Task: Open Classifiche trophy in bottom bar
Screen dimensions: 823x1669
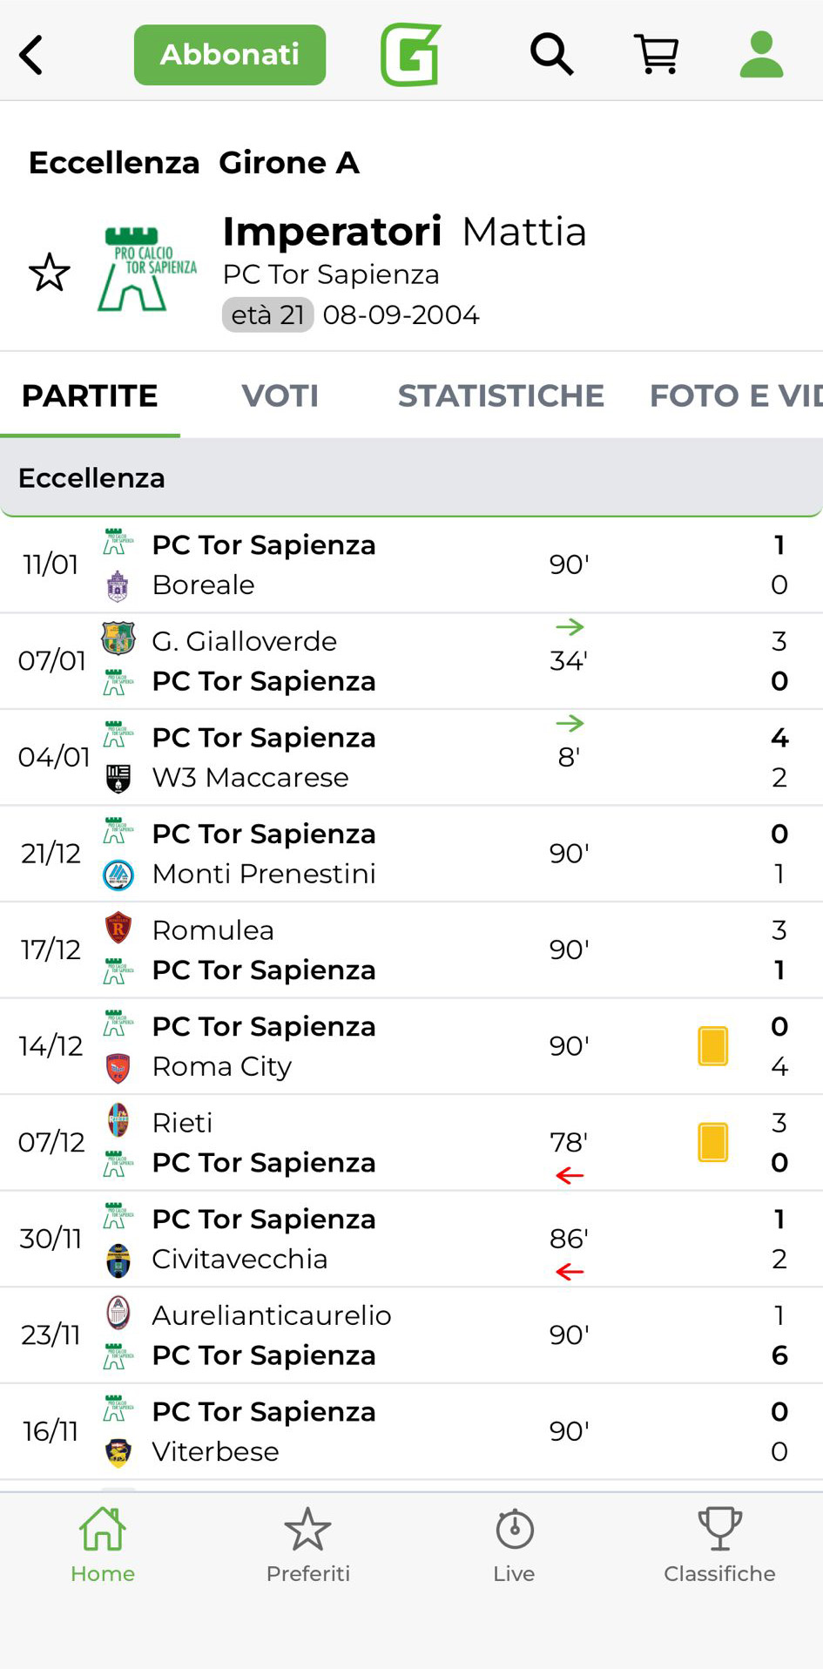Action: point(719,1545)
